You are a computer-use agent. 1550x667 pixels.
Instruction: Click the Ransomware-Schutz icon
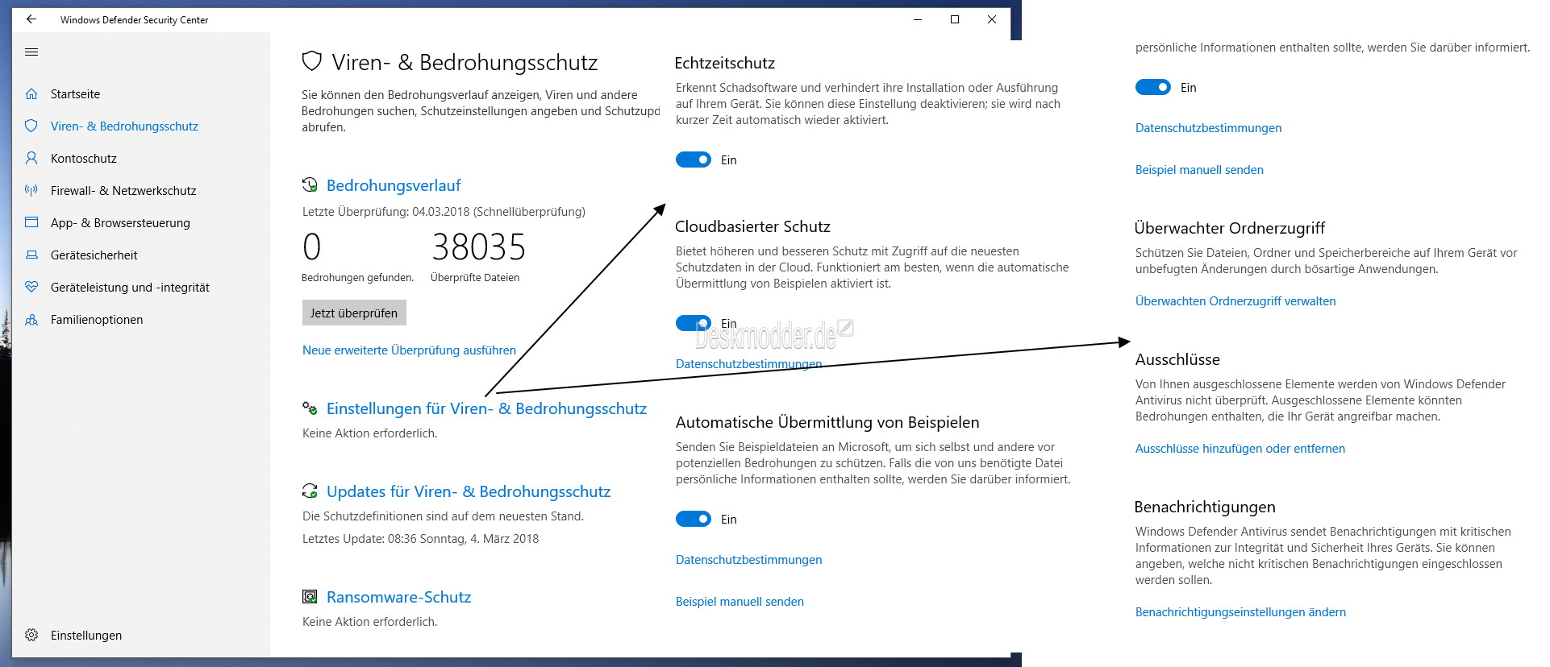point(310,597)
